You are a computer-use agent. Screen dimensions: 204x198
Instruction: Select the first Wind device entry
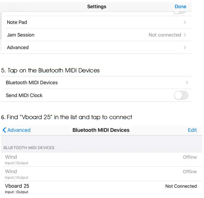point(11,157)
